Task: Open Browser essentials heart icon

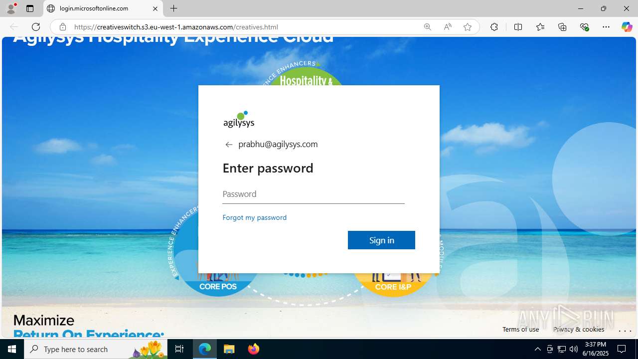Action: [585, 27]
